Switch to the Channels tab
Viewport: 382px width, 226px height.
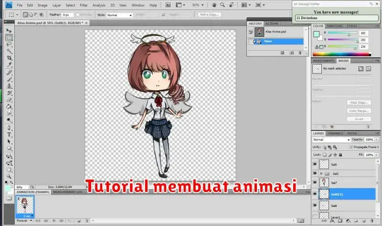(x=335, y=133)
